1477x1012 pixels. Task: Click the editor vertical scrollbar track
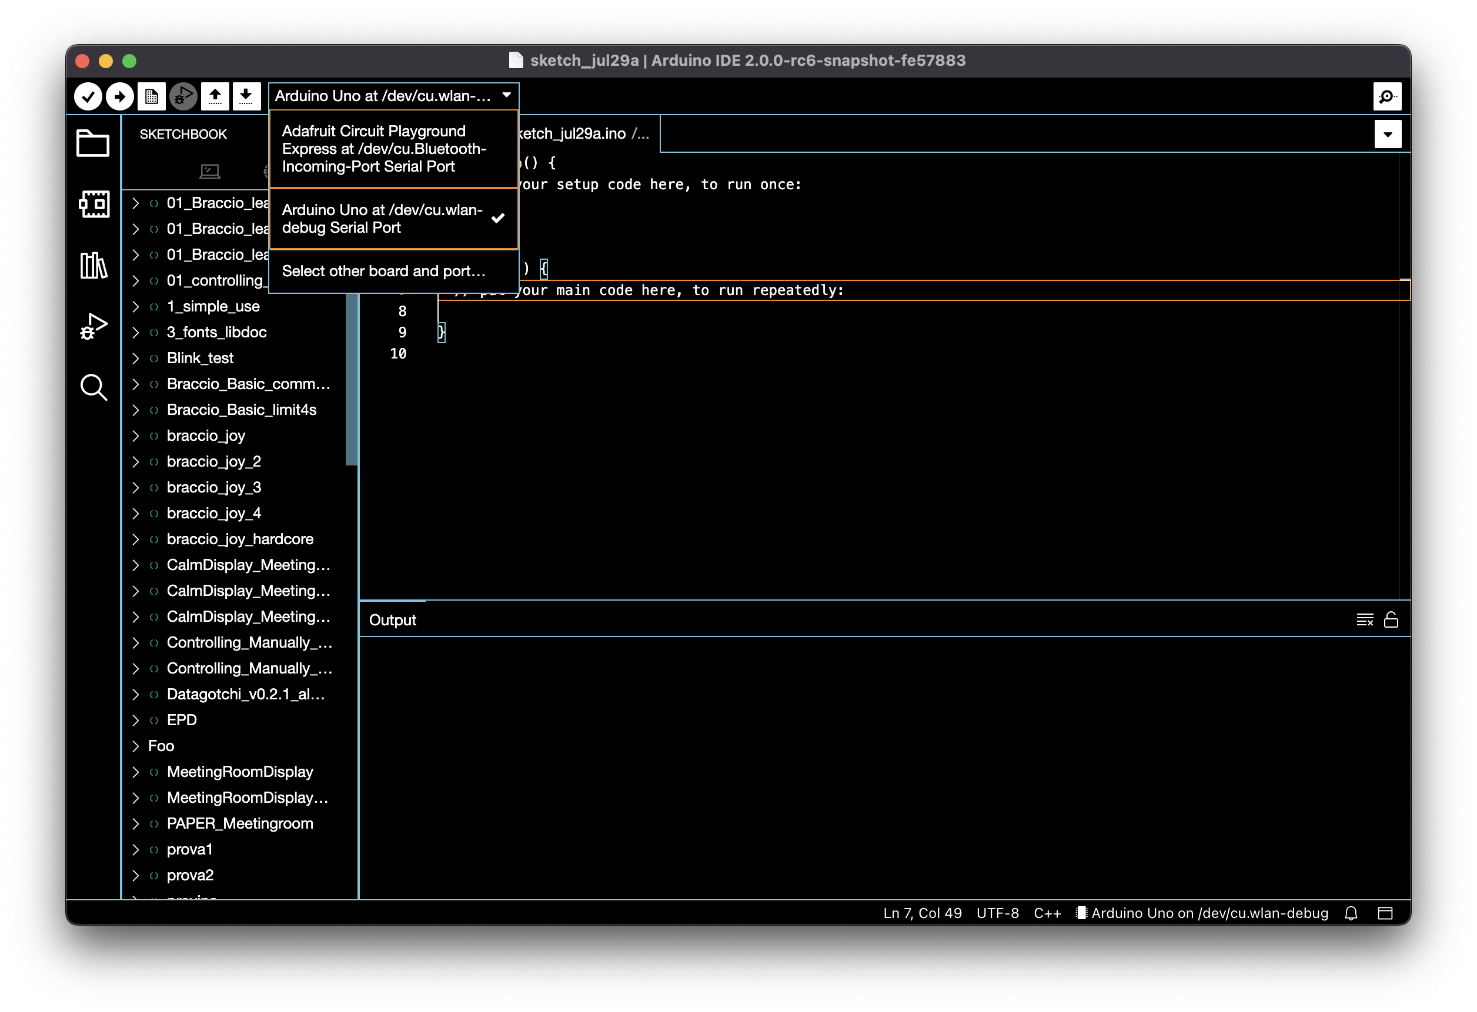pyautogui.click(x=1405, y=375)
